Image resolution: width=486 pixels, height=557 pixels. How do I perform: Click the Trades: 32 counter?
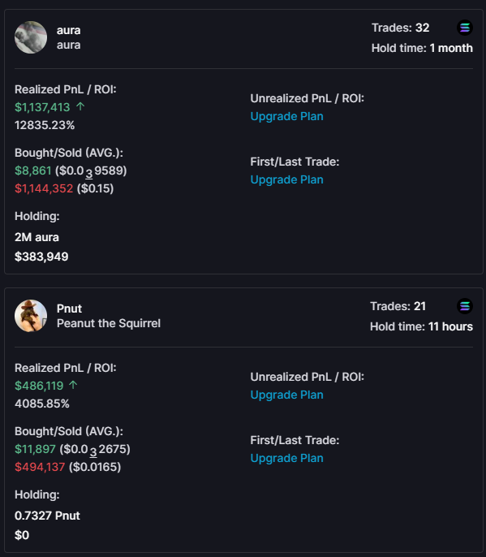(x=401, y=28)
